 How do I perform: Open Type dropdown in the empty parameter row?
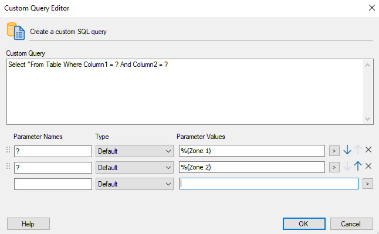(x=134, y=184)
